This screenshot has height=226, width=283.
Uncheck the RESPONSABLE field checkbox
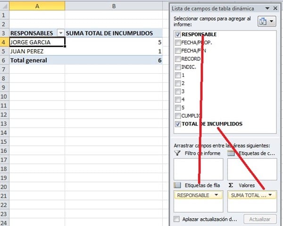click(x=178, y=34)
